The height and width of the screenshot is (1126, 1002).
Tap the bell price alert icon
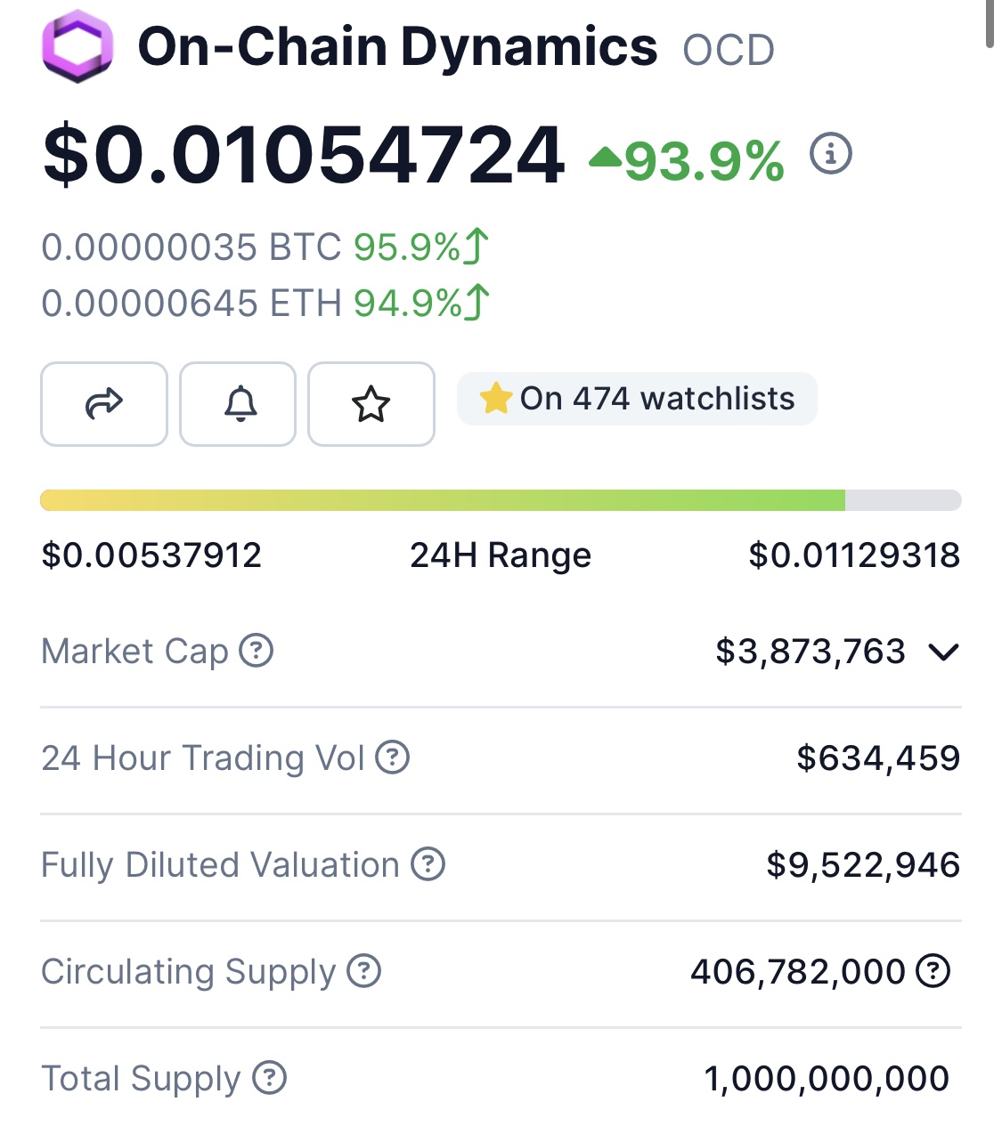(238, 404)
